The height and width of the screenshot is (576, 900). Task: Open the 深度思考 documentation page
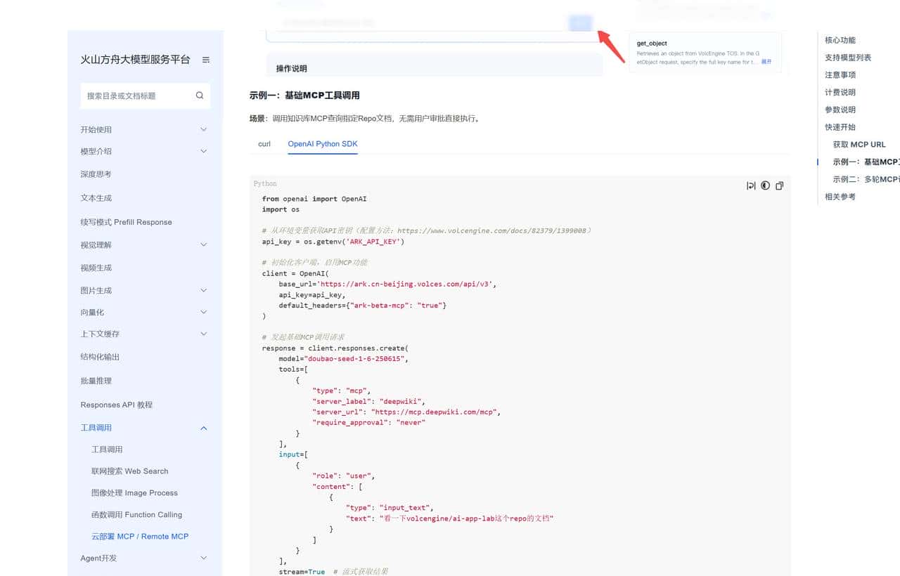[96, 174]
